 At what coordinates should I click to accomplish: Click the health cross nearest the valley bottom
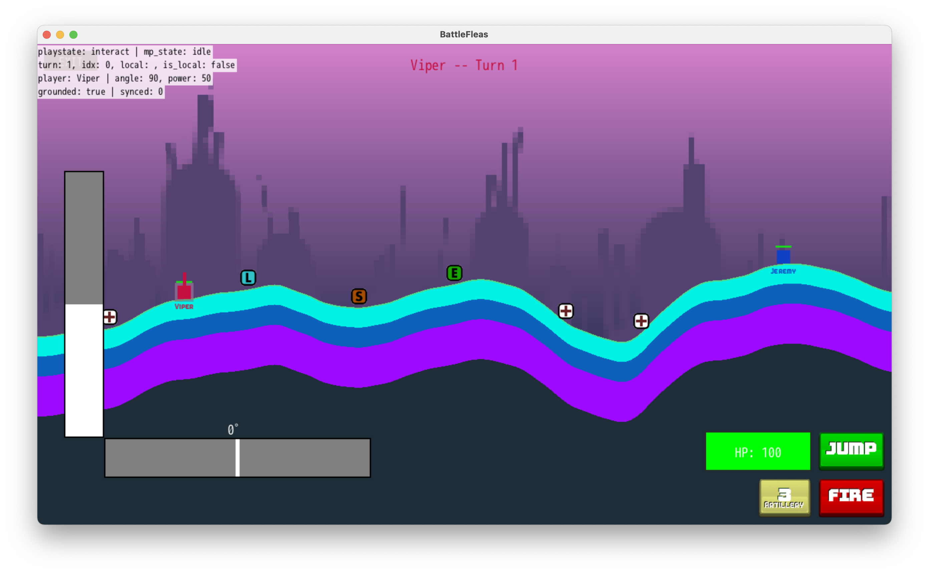click(x=641, y=321)
